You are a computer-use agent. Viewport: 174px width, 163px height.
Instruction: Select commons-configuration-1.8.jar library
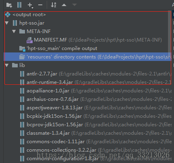click(63, 159)
